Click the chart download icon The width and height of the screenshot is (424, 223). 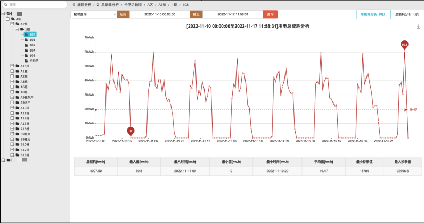point(418,26)
